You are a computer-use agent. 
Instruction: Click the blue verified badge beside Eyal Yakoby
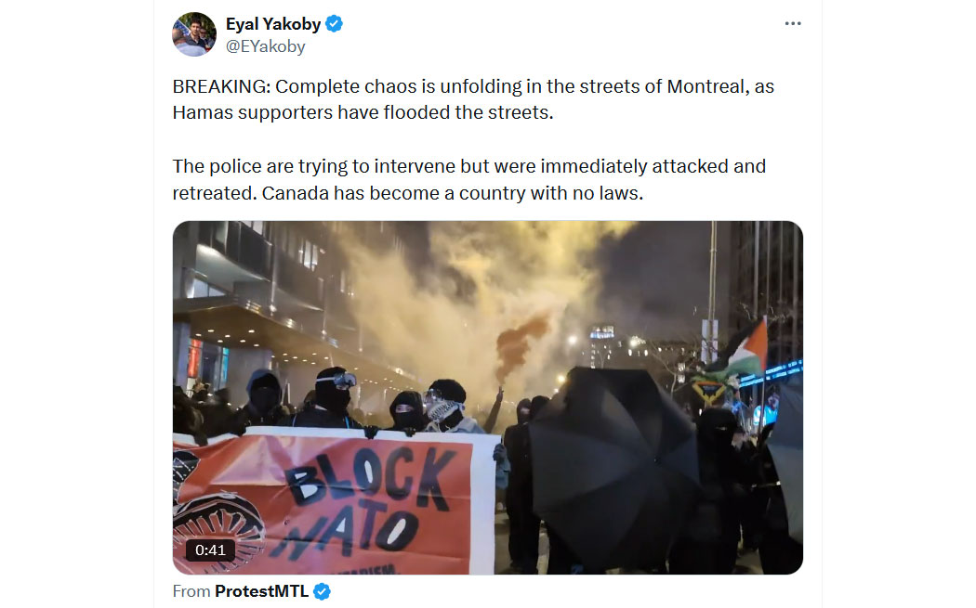335,24
